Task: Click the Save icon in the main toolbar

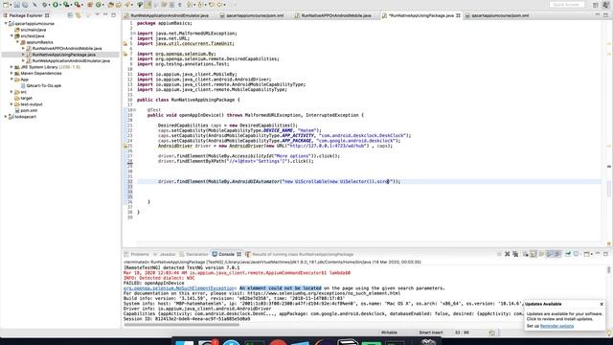Action: pos(17,5)
